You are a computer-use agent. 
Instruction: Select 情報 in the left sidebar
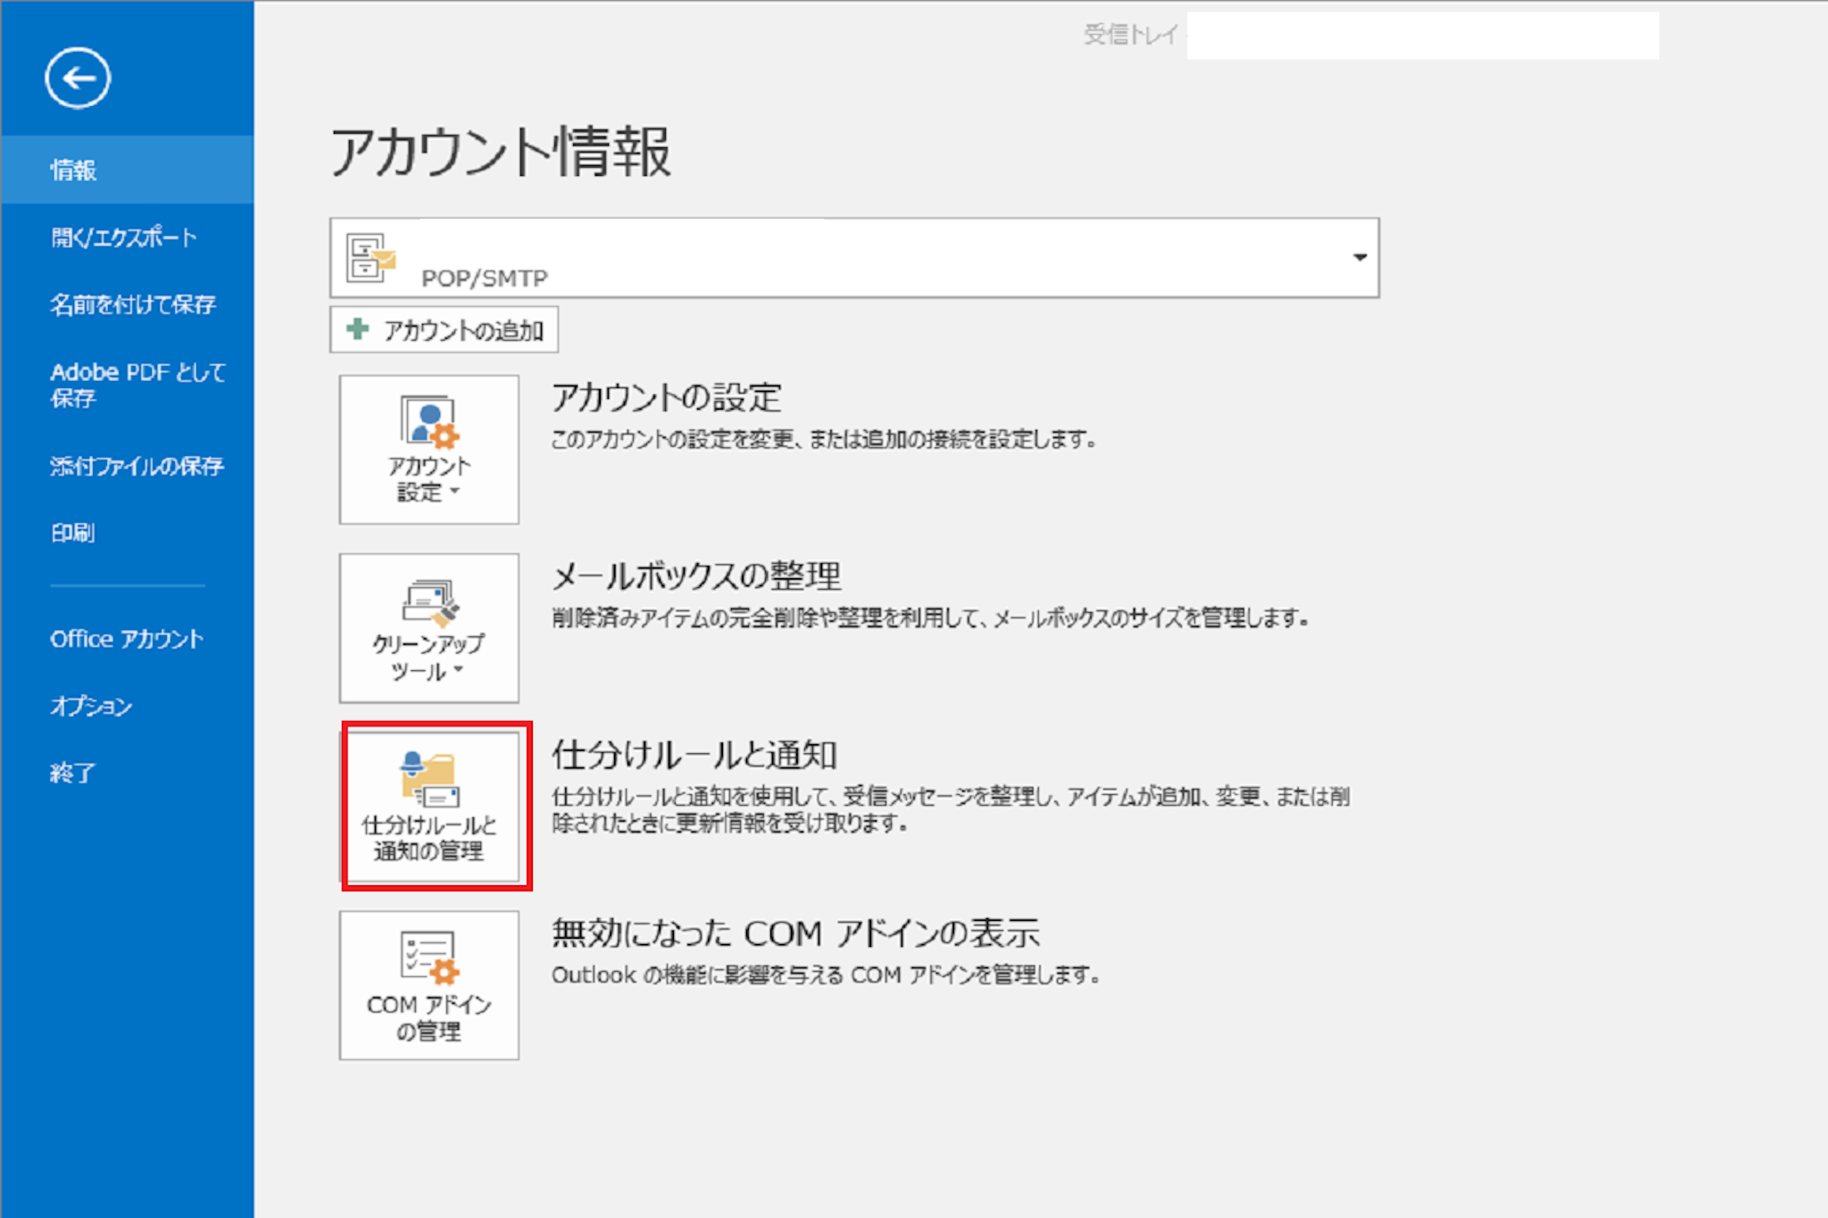(73, 170)
